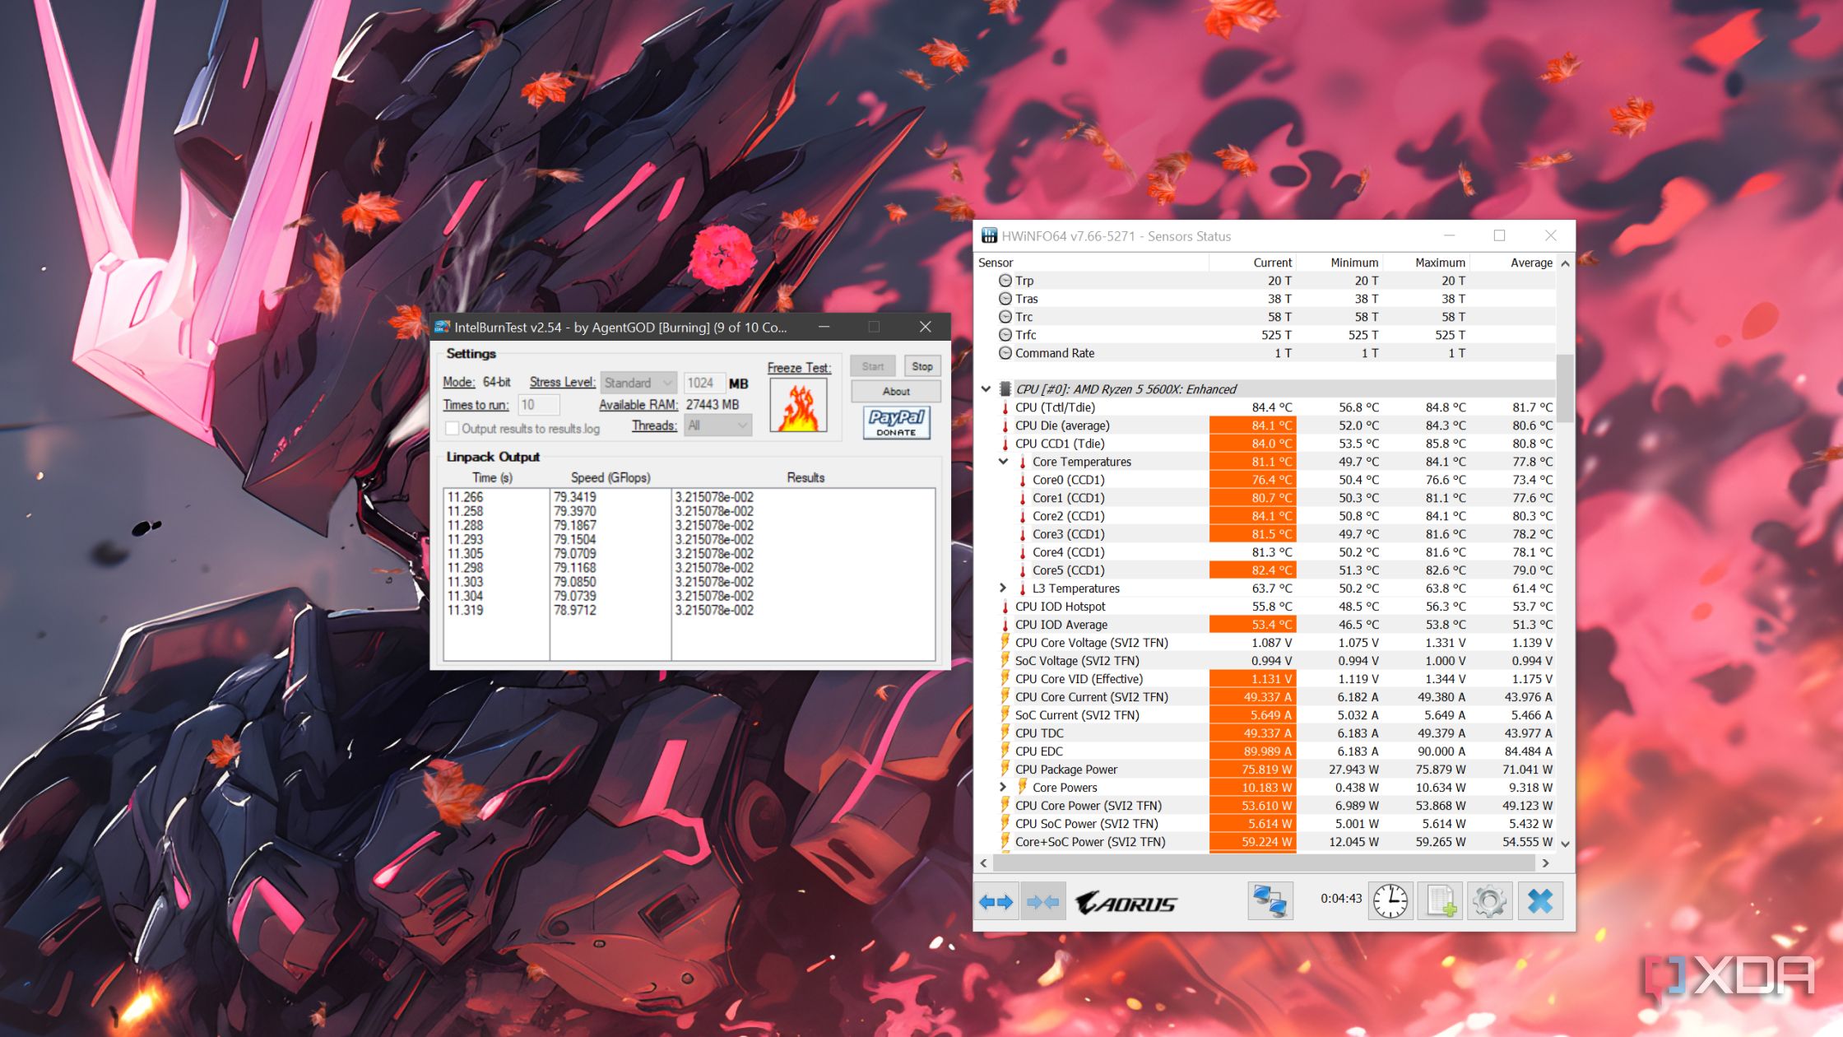Click the 11.319 time value in Linpack Output

(x=465, y=610)
